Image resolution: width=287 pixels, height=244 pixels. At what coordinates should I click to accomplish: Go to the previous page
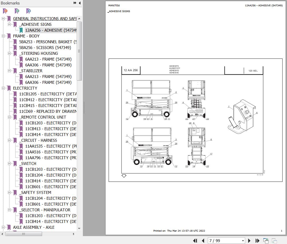pyautogui.click(x=203, y=241)
